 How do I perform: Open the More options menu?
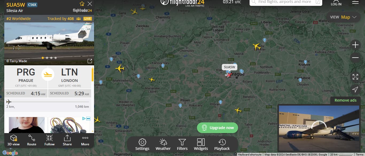point(85,140)
